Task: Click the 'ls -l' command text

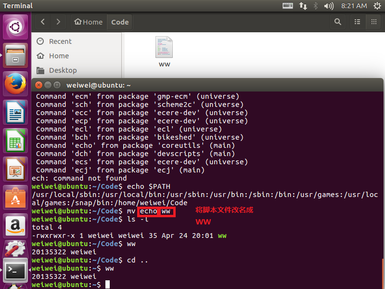Action: [138, 219]
